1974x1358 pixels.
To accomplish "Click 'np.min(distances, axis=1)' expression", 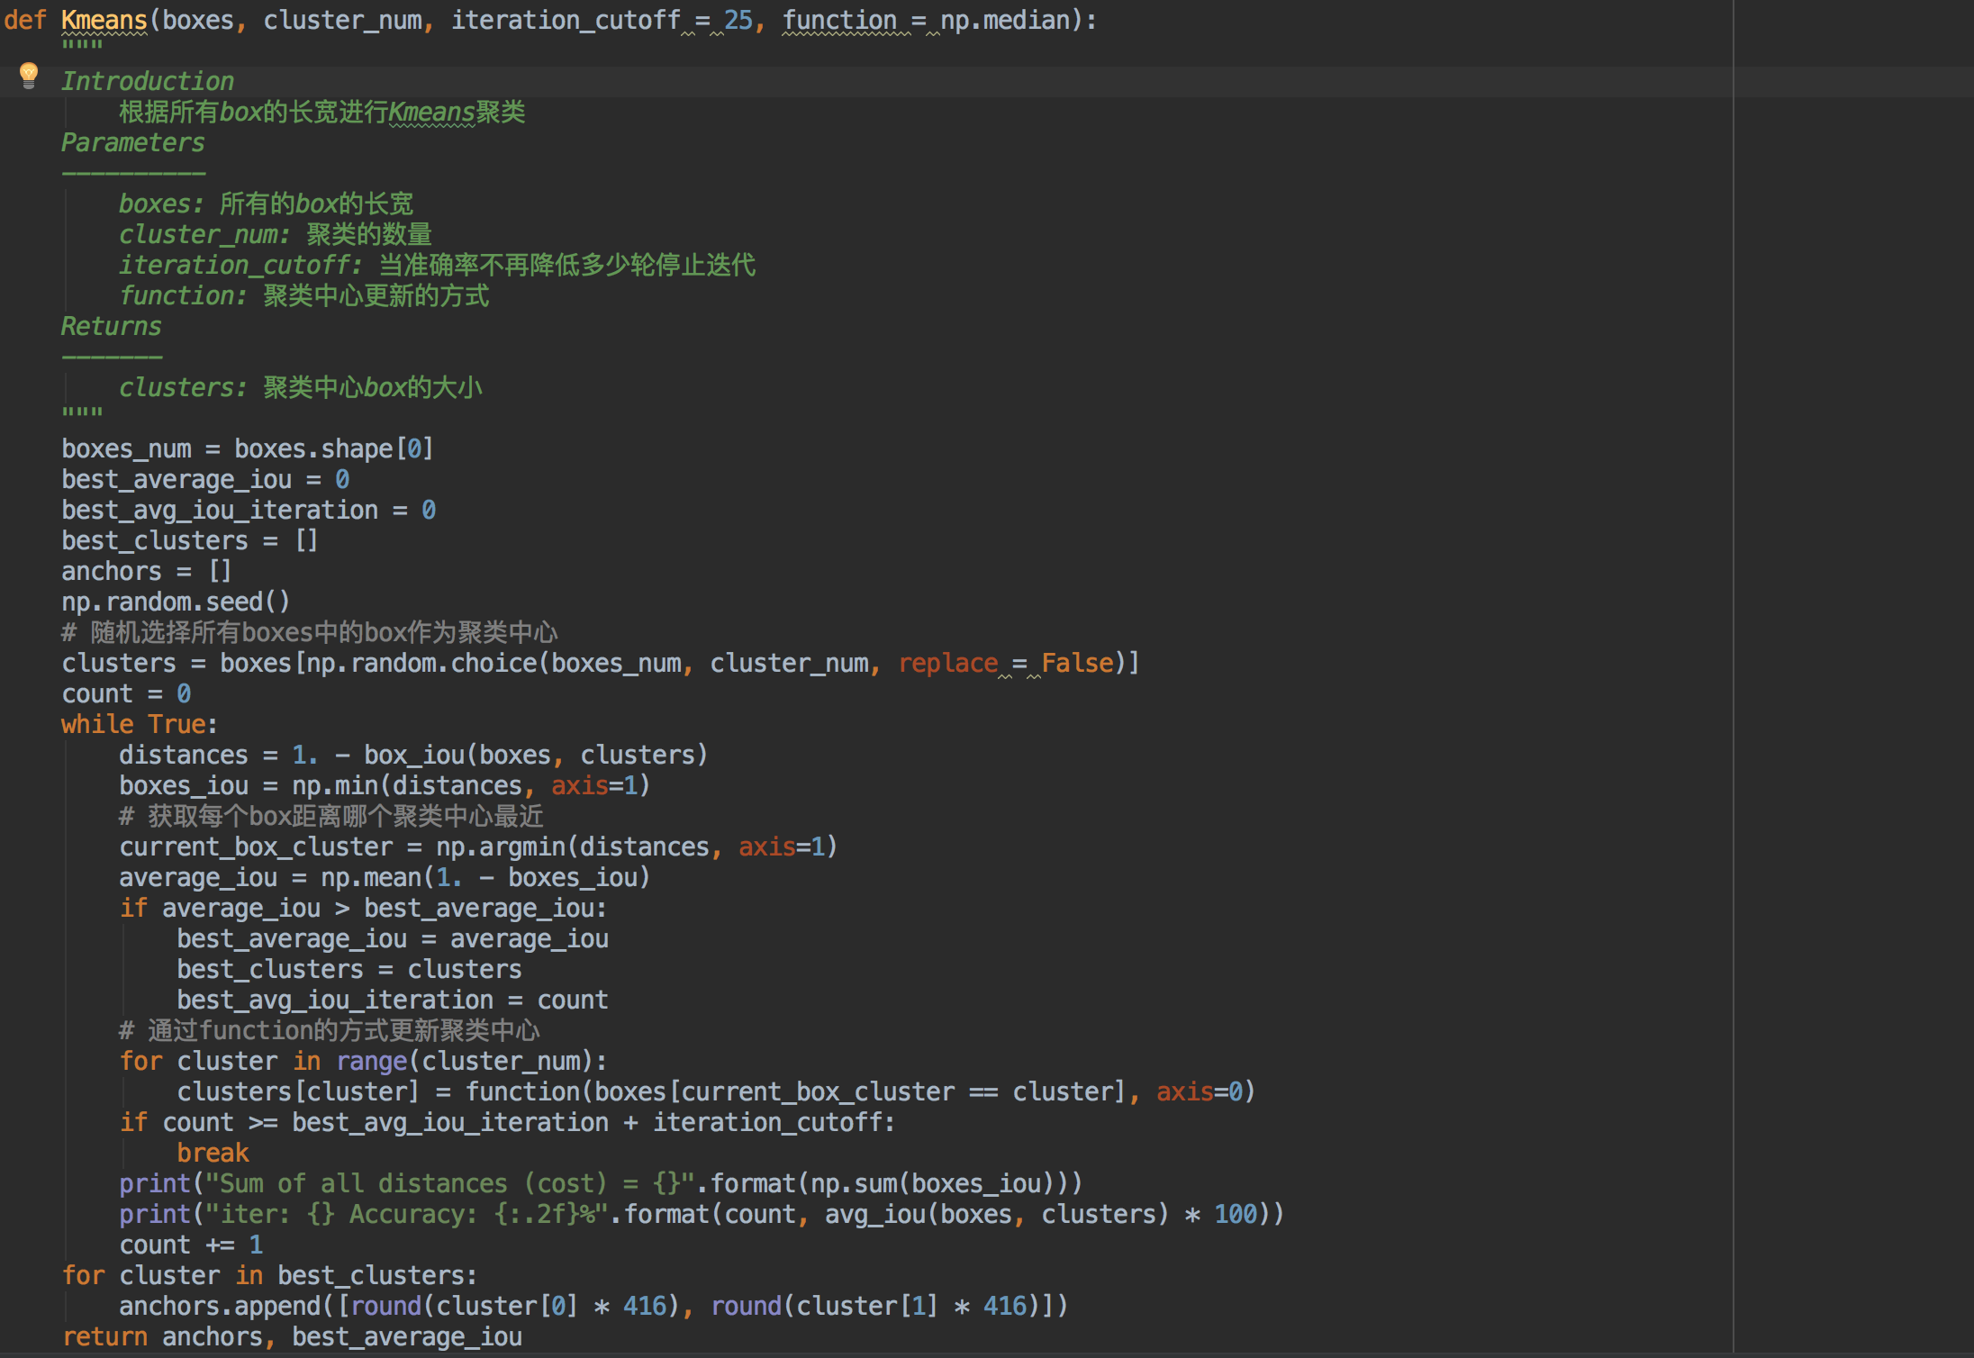I will click(x=471, y=785).
